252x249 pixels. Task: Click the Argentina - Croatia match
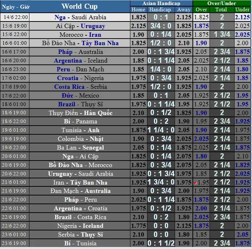(80, 209)
